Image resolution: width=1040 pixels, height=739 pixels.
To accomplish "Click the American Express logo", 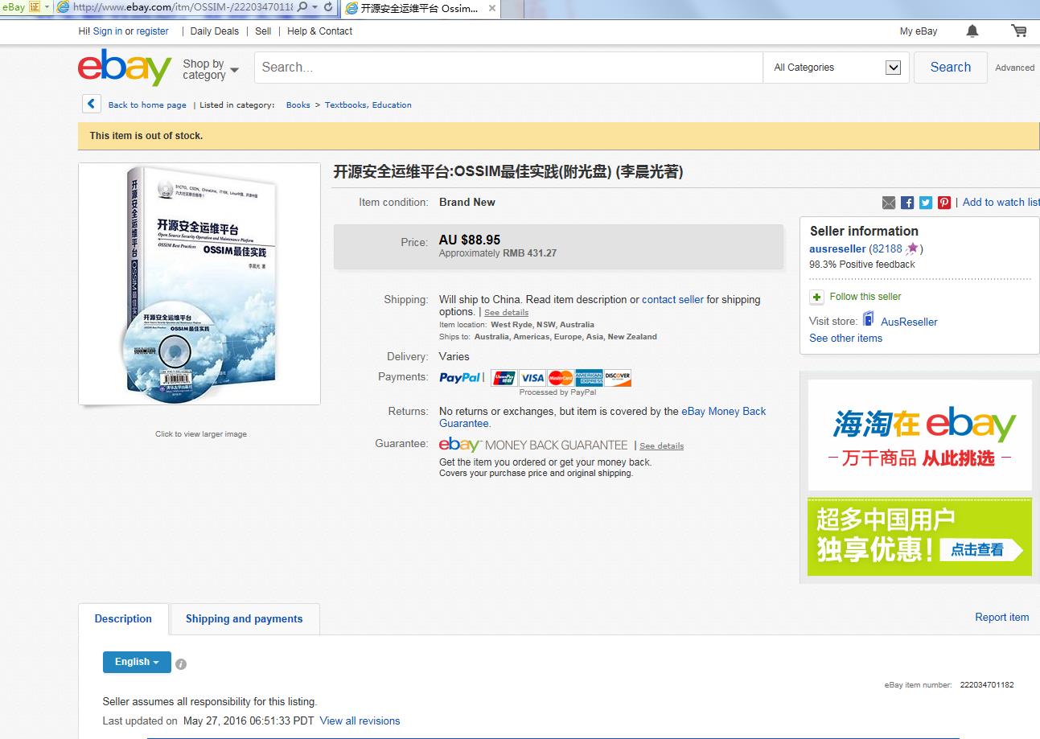I will click(x=589, y=377).
